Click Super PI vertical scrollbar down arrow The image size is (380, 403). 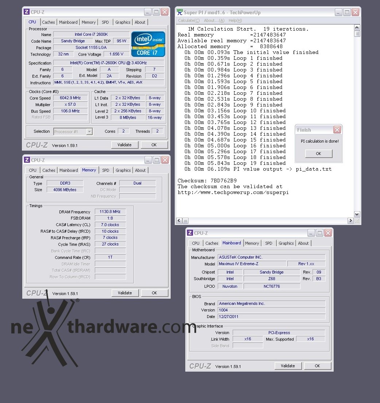(x=357, y=214)
